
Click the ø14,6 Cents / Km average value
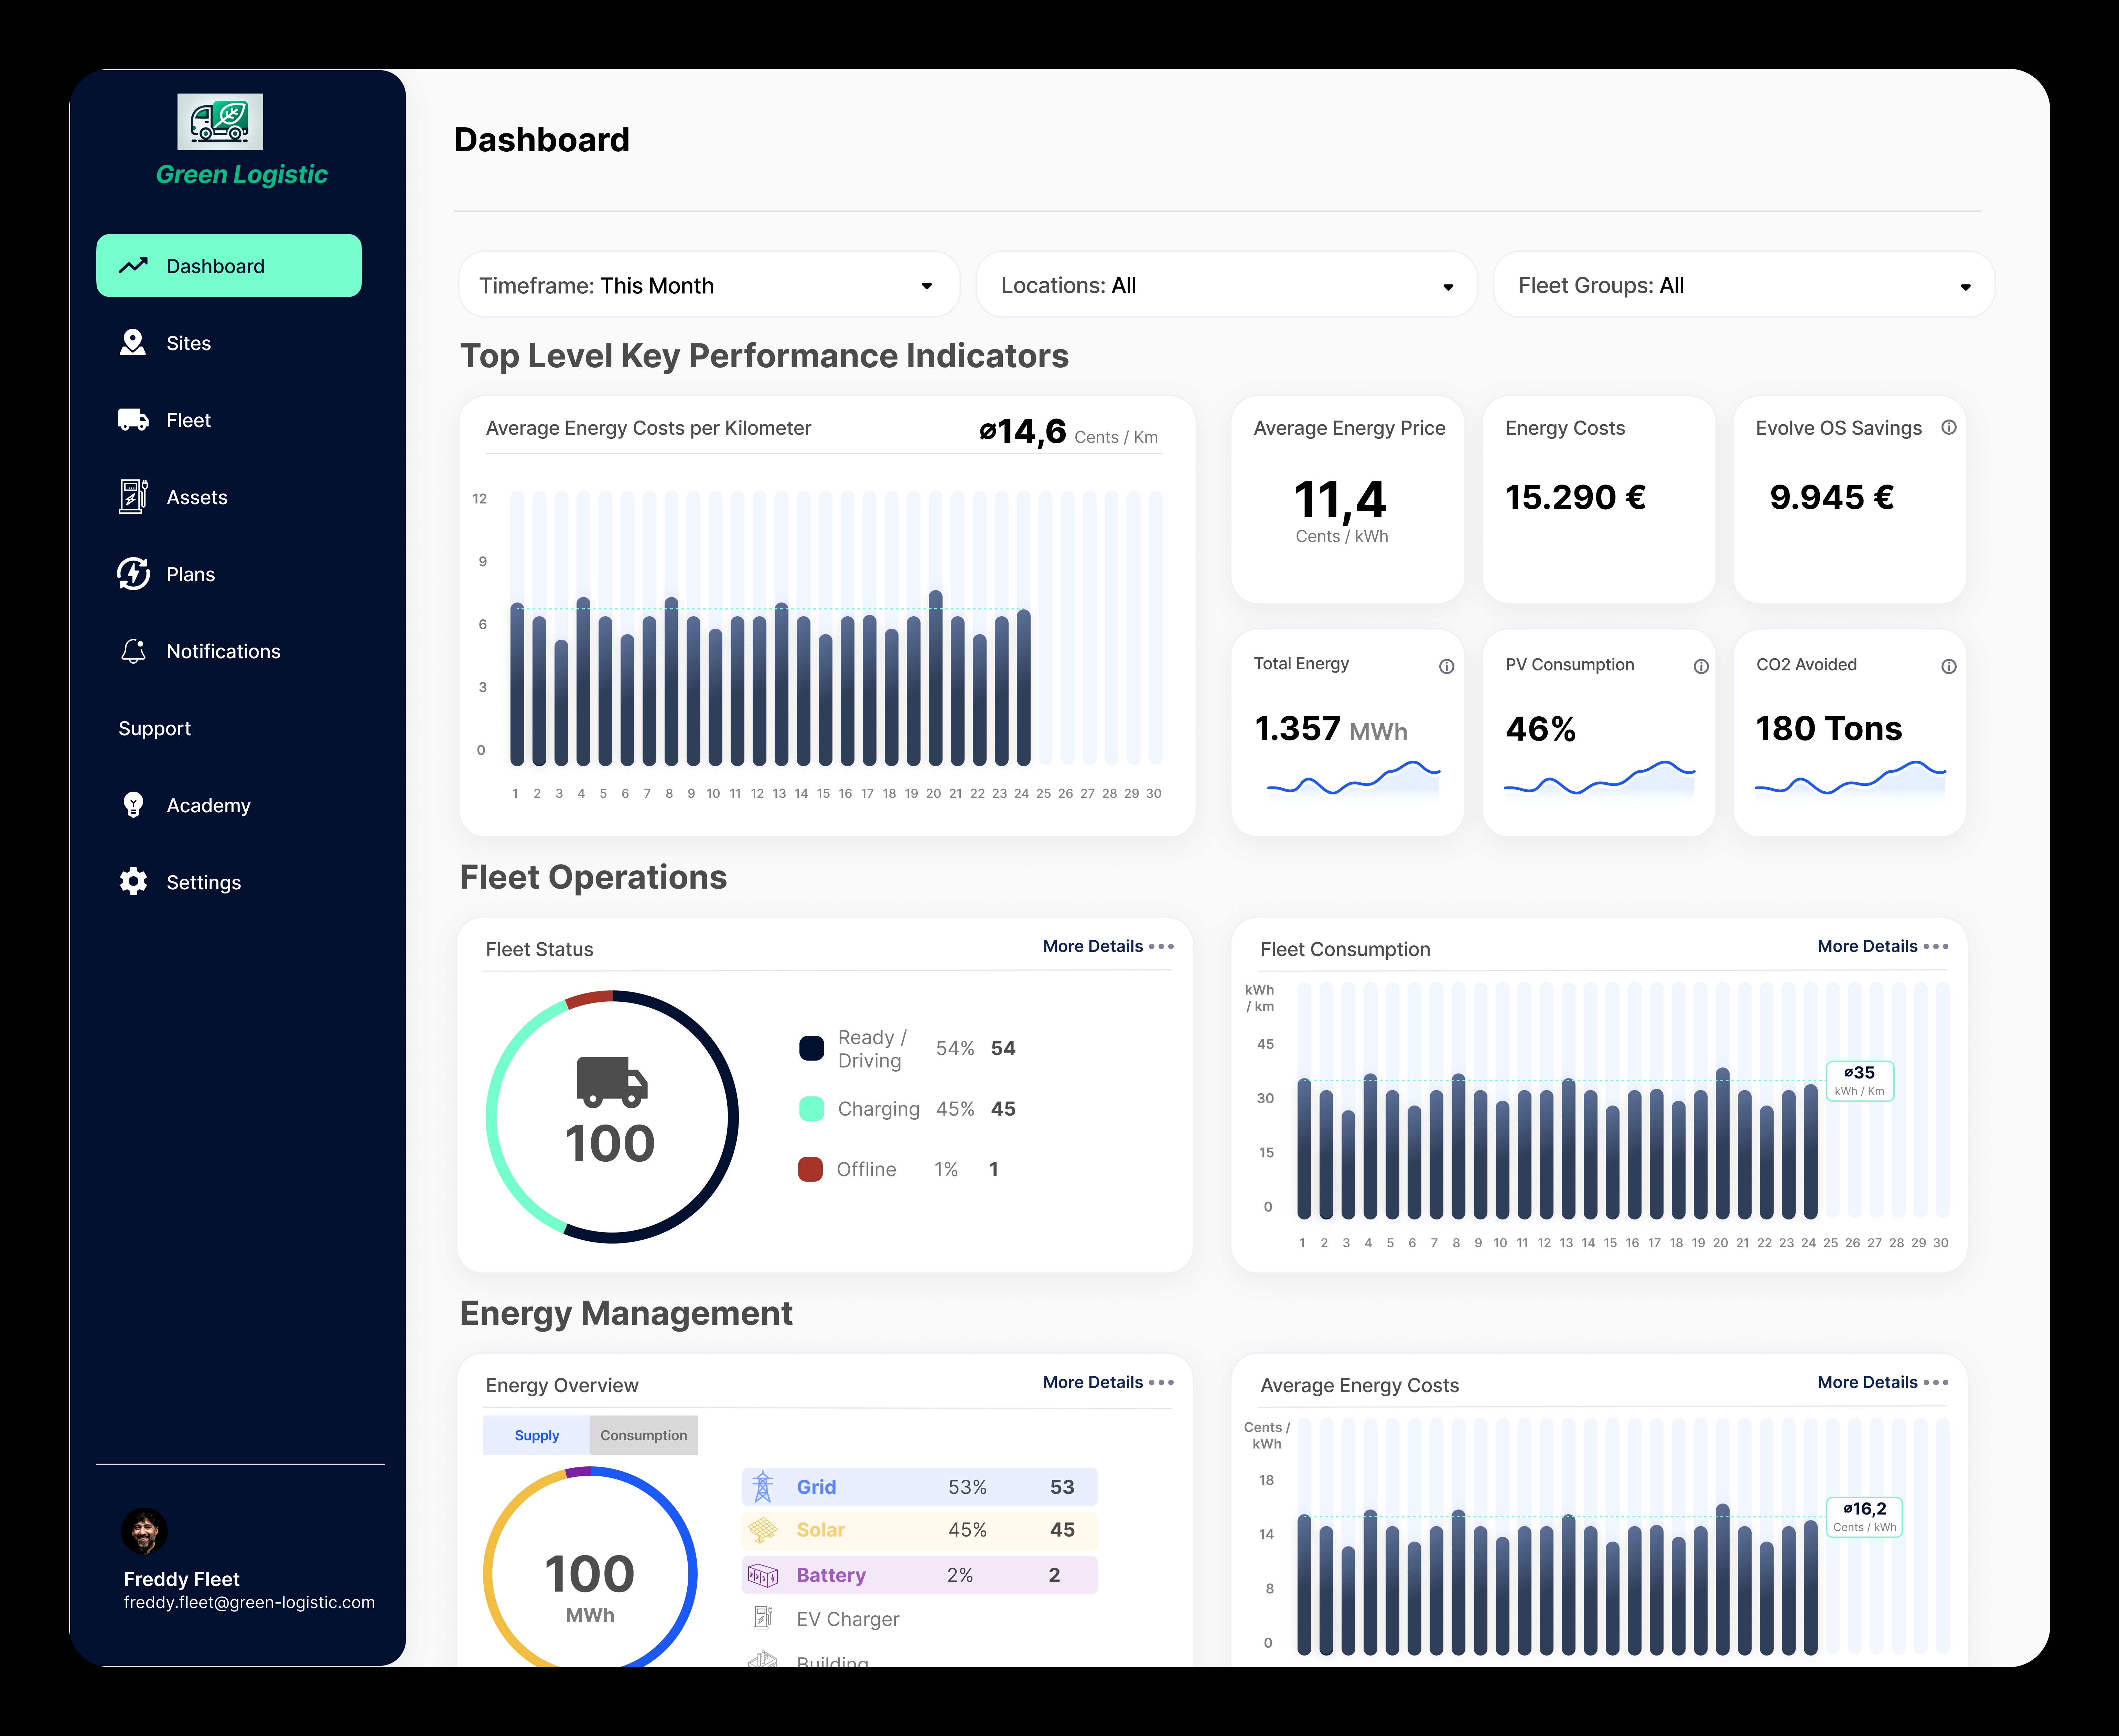coord(1069,432)
